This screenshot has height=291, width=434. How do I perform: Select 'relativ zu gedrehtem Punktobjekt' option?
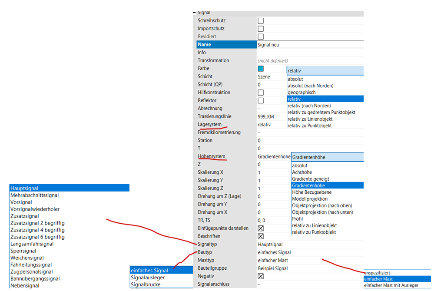(x=321, y=112)
